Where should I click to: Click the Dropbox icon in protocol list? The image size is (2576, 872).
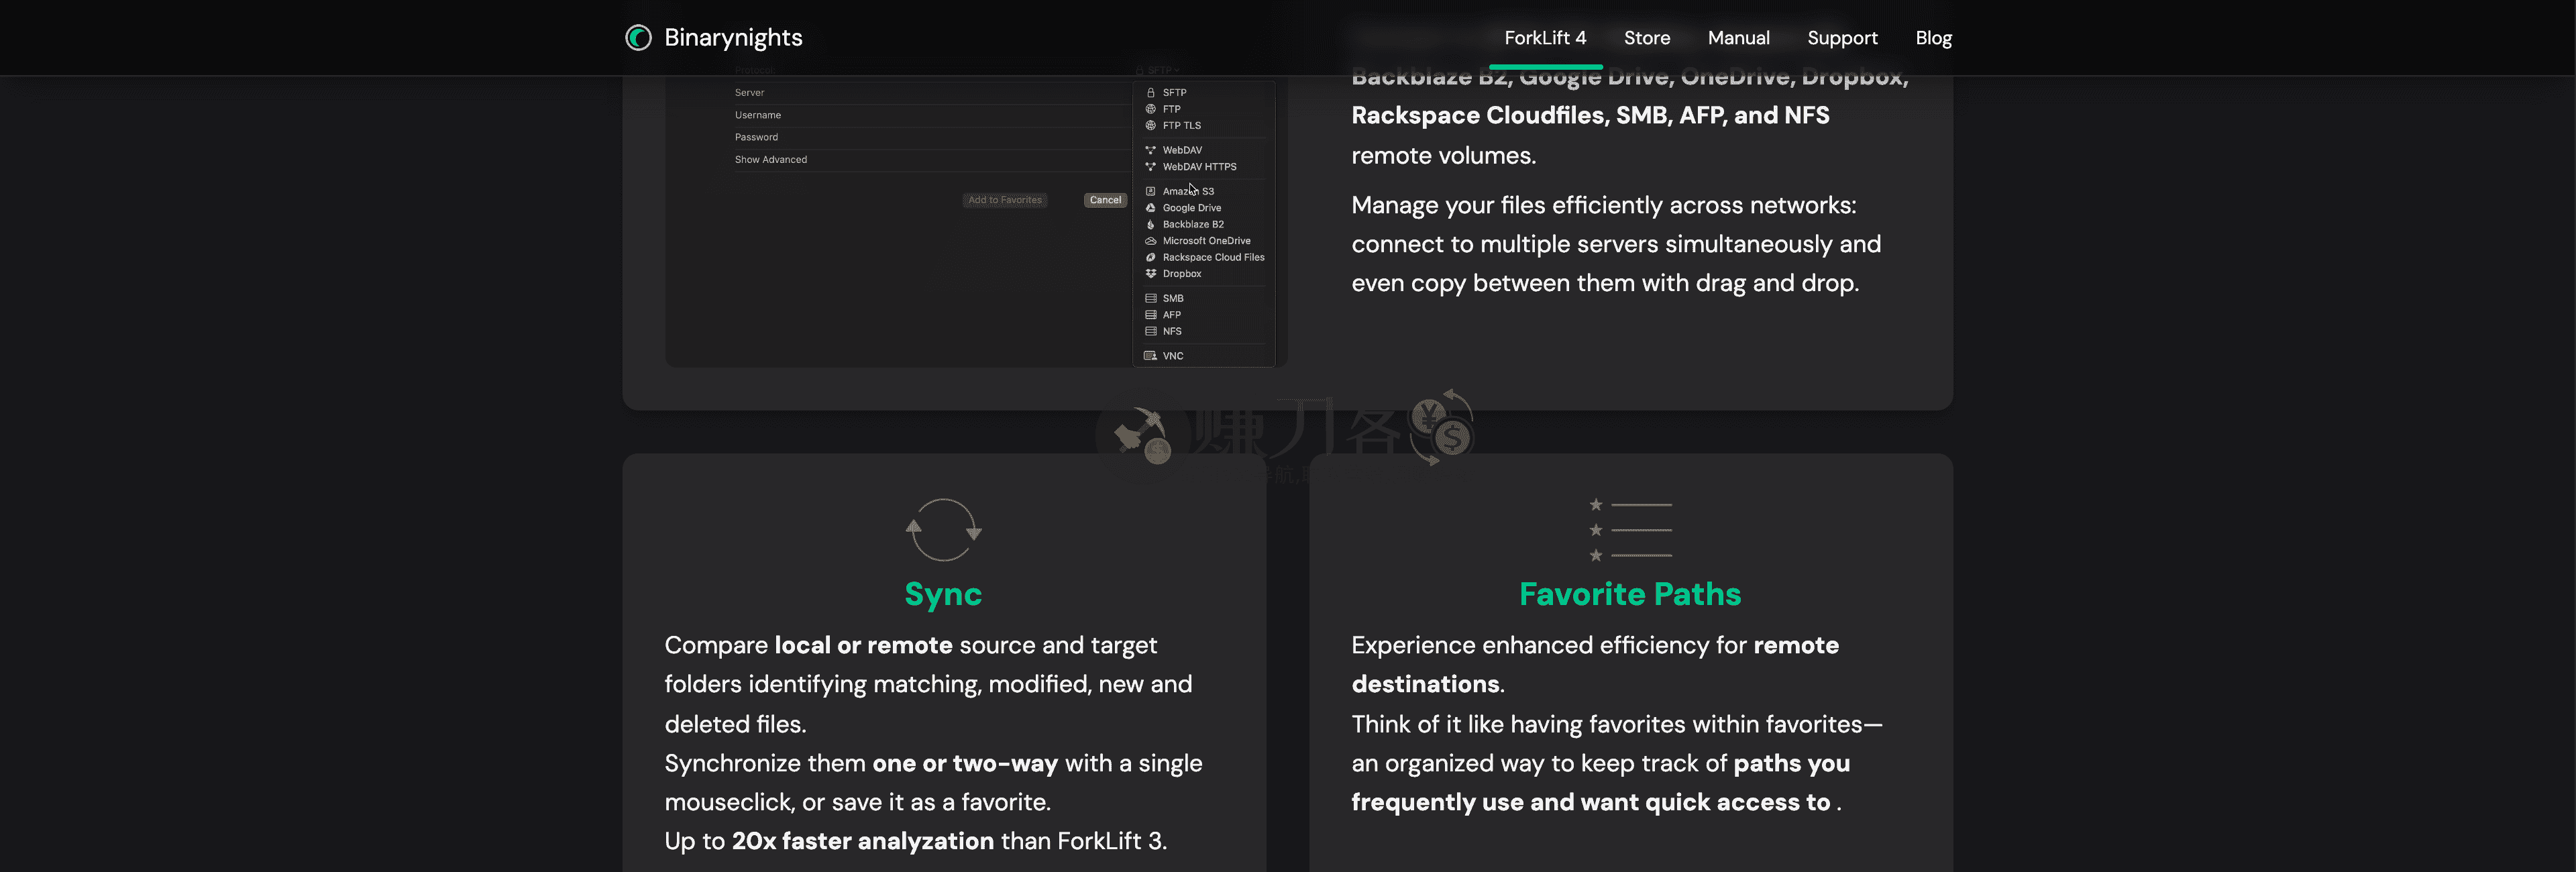click(x=1150, y=274)
